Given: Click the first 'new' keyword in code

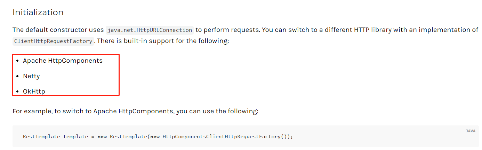Looking at the screenshot, I should pos(102,136).
